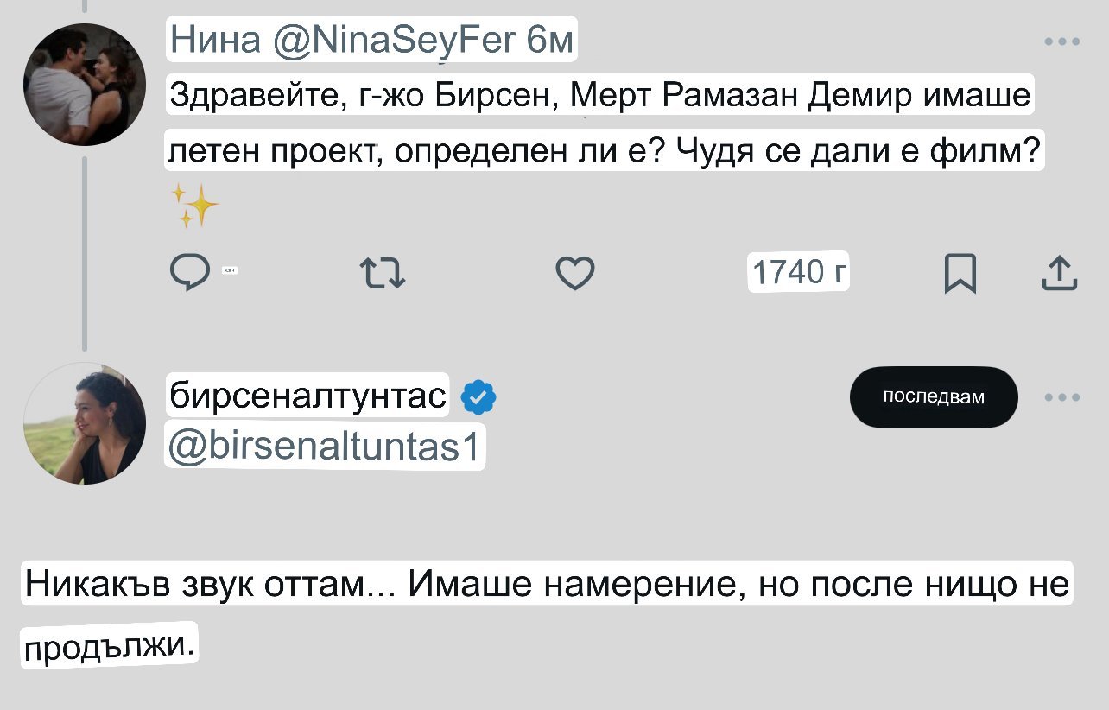The image size is (1109, 710).
Task: Click the reply speech bubble icon
Action: pos(190,273)
